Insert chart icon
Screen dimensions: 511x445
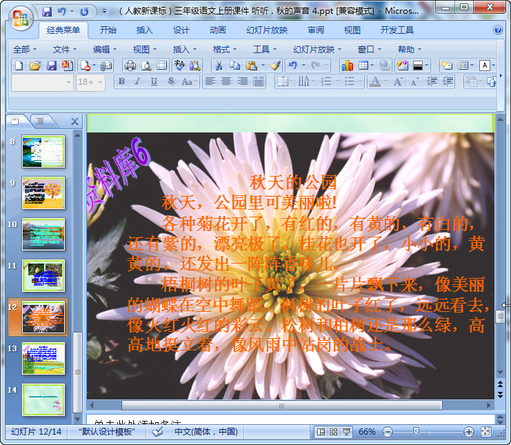click(348, 66)
